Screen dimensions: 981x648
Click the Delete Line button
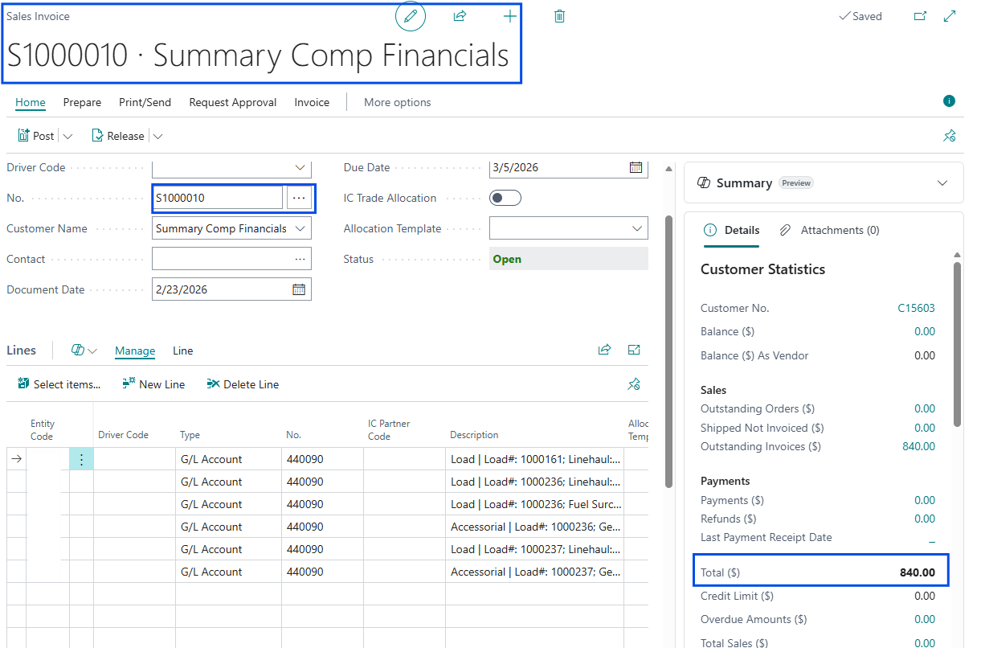243,384
